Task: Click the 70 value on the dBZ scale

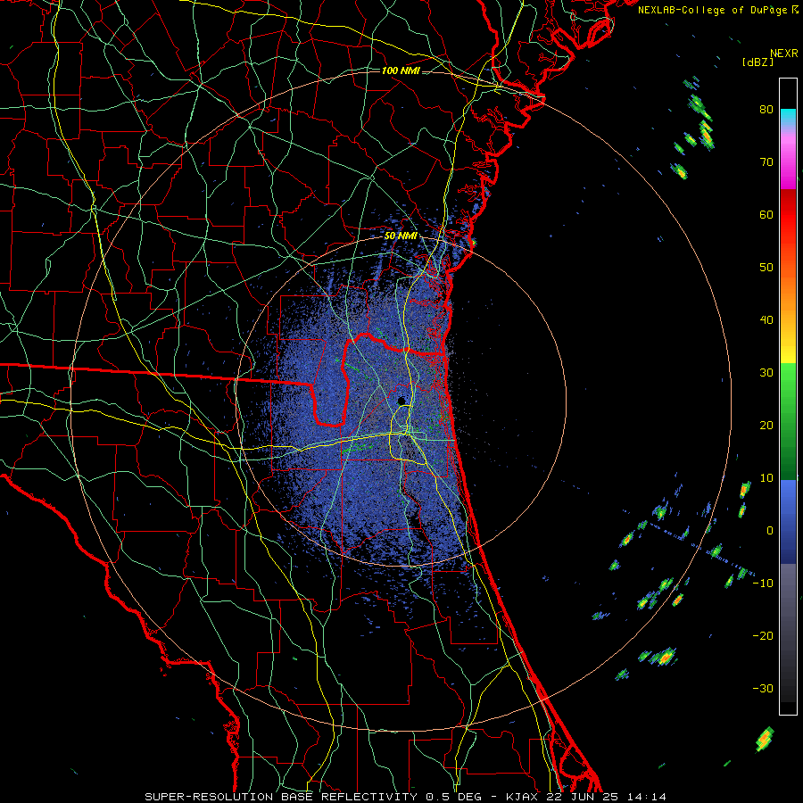Action: (766, 161)
